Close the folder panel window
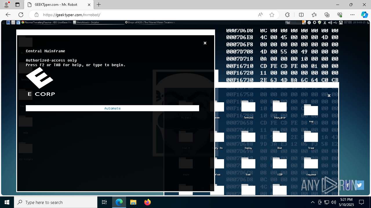371x208 pixels. point(329,96)
